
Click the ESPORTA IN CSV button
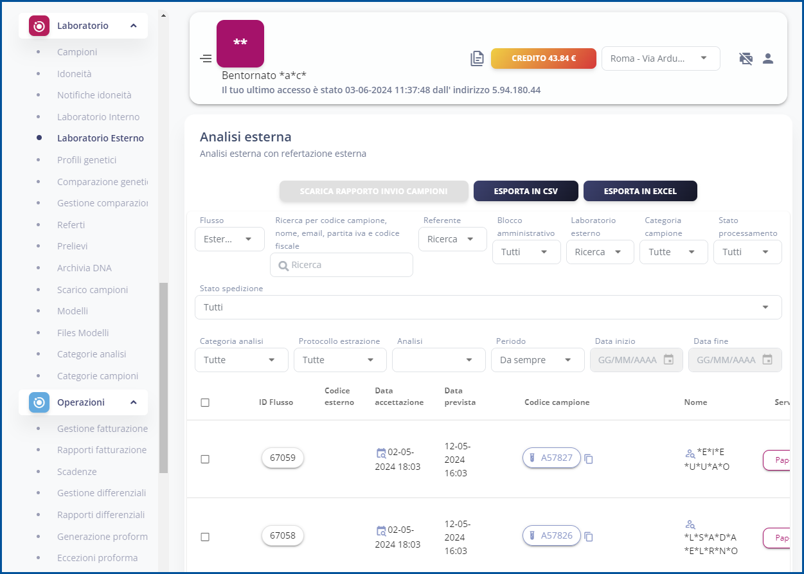pyautogui.click(x=525, y=191)
